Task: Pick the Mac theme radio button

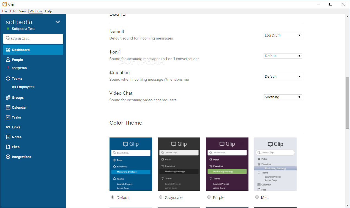Action: point(257,197)
